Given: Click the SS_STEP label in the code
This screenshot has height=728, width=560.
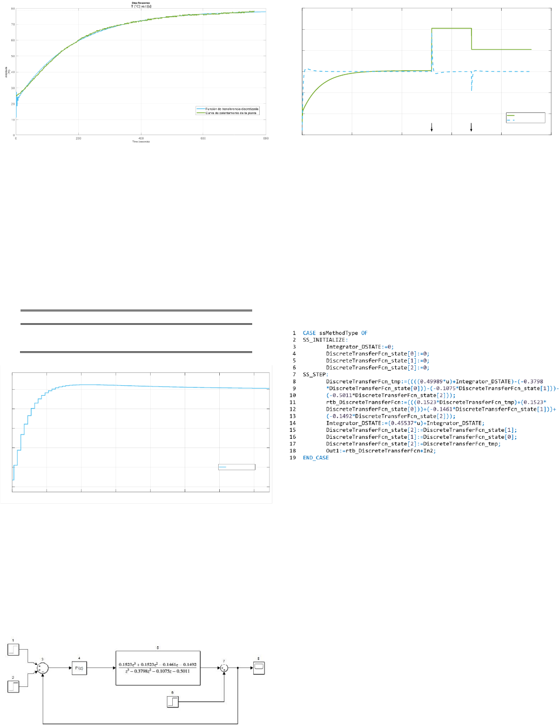Looking at the screenshot, I should pos(315,375).
